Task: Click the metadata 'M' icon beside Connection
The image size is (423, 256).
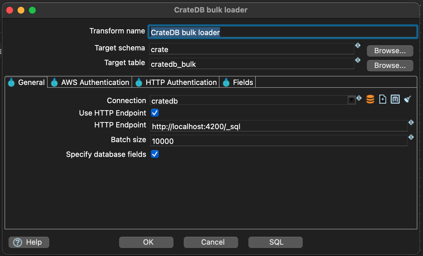Action: point(395,99)
